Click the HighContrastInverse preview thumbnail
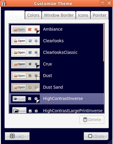The image size is (113, 144). (25, 99)
